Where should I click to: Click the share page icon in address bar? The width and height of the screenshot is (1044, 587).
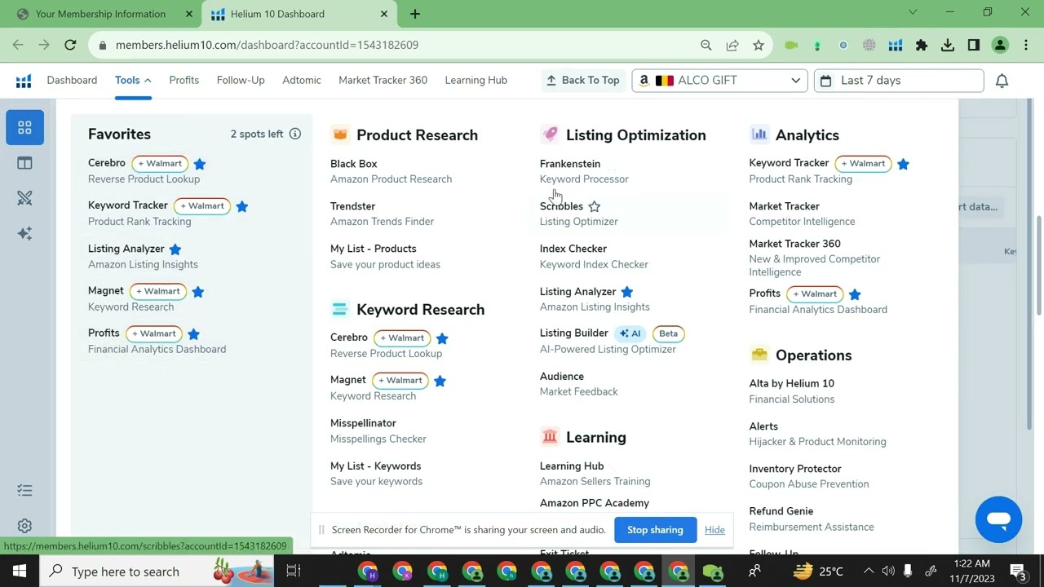tap(732, 46)
